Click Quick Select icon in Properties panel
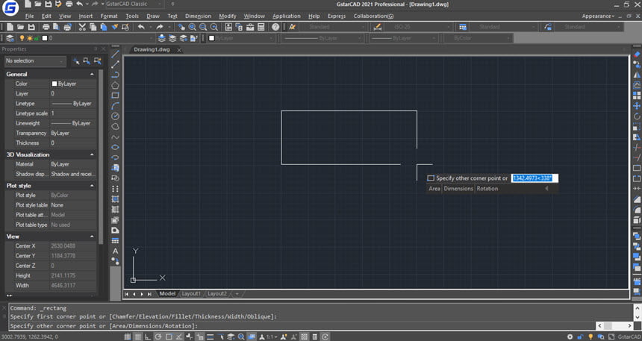Viewport: 642px width, 341px height. click(98, 61)
